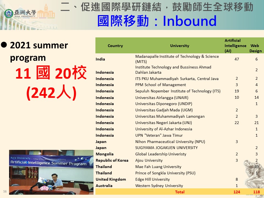Select the 'India' country cell
The width and height of the screenshot is (264, 198).
pos(100,59)
